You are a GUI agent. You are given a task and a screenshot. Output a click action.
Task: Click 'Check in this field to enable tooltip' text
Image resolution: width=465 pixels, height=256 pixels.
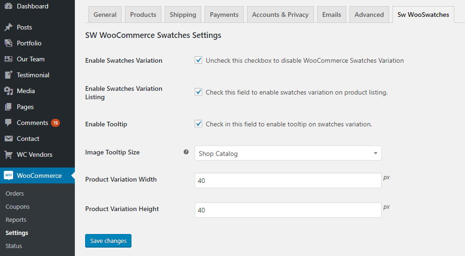(289, 124)
